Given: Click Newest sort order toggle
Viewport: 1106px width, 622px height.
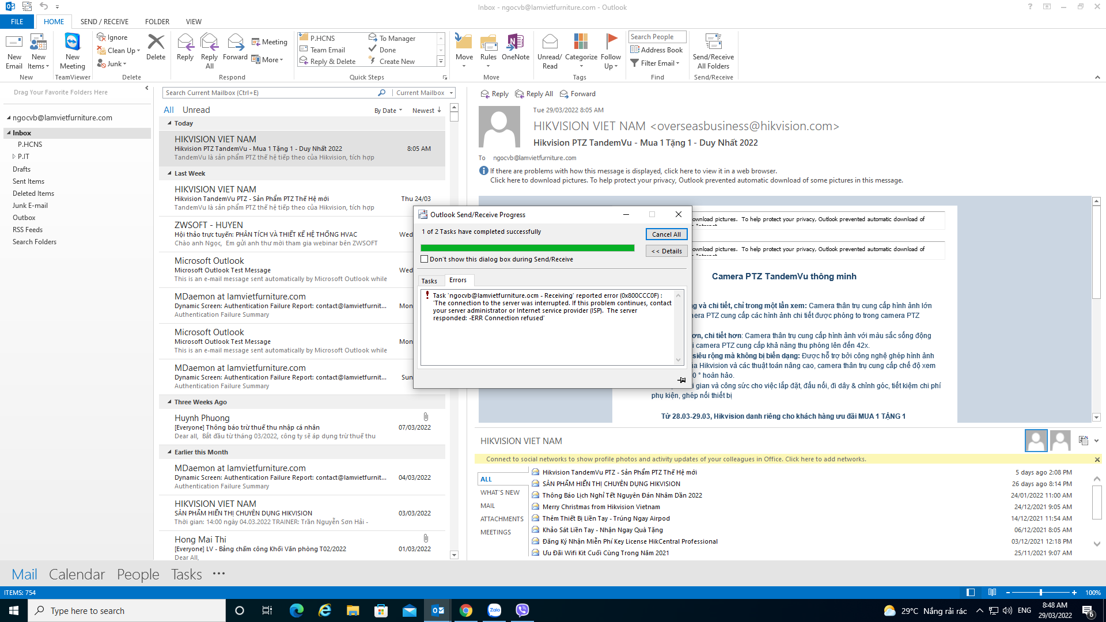Looking at the screenshot, I should [426, 111].
